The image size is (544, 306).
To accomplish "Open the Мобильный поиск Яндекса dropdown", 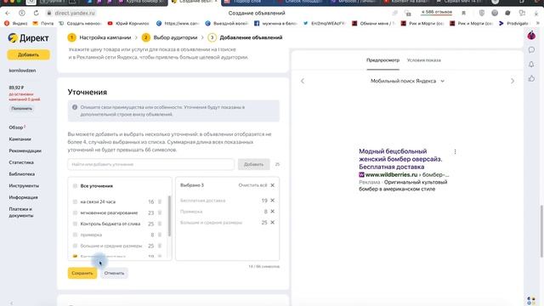I will click(407, 81).
